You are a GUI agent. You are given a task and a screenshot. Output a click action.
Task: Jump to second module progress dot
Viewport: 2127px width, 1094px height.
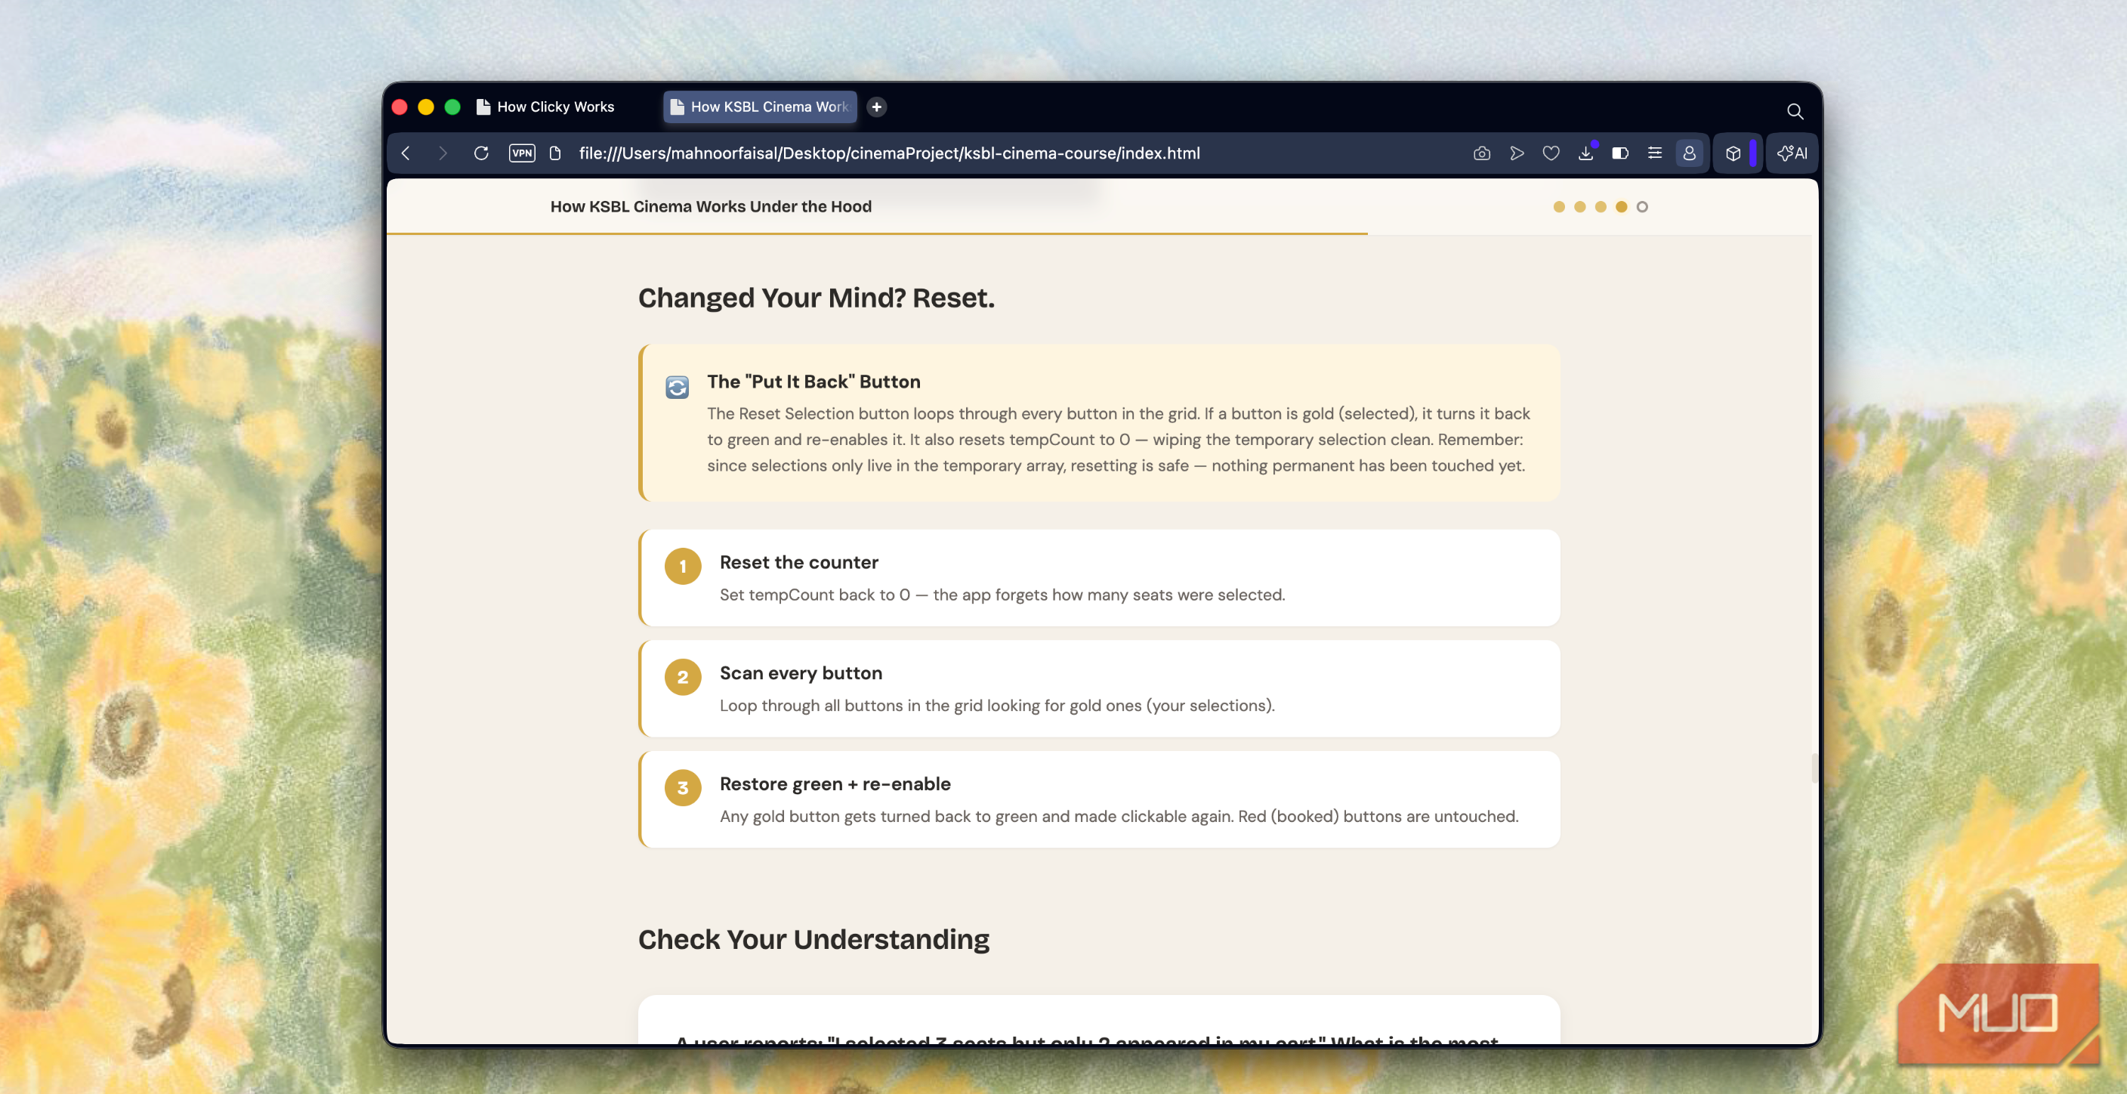click(1579, 207)
